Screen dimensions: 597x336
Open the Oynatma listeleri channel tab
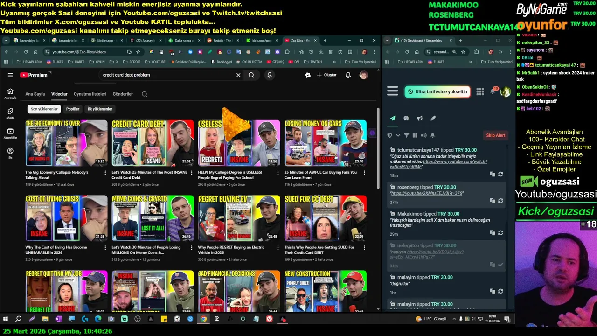[90, 94]
